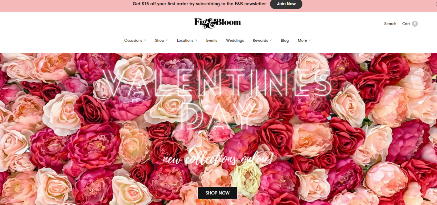Open the Events page
Viewport: 437px width, 205px height.
point(212,40)
